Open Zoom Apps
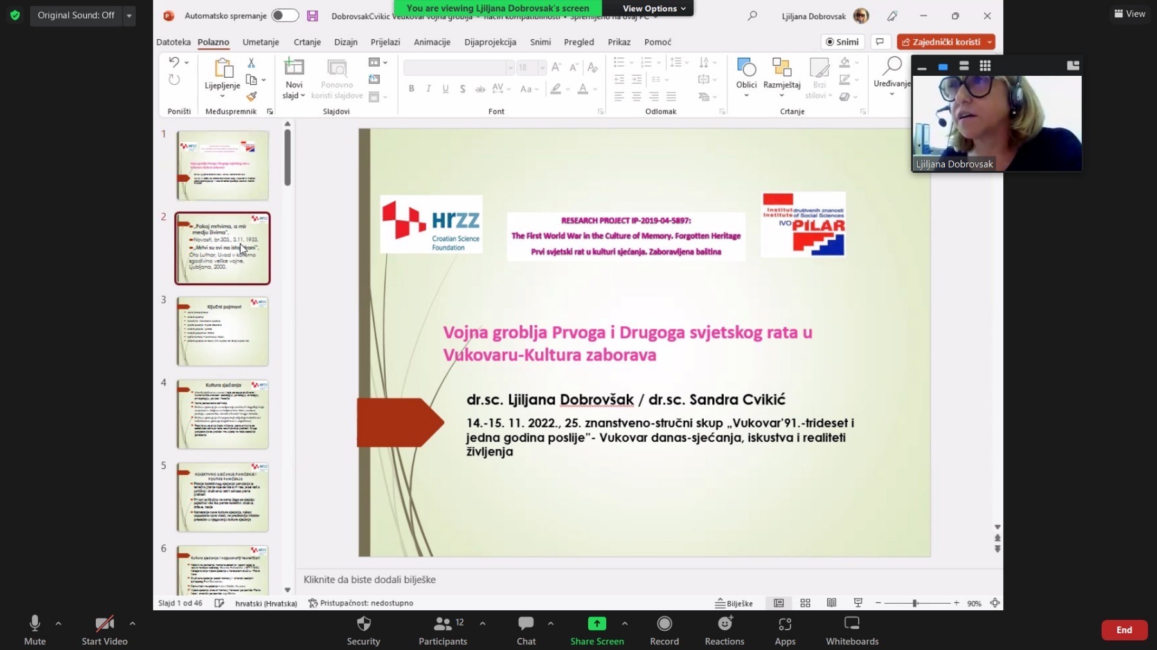 pyautogui.click(x=785, y=624)
